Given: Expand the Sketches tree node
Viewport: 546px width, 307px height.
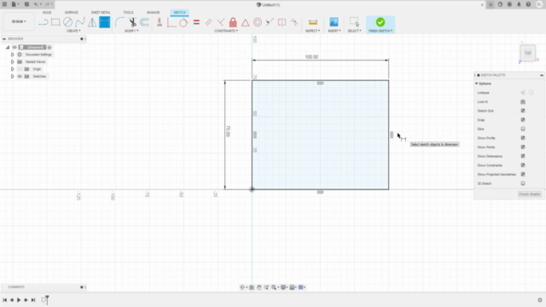Looking at the screenshot, I should [x=13, y=76].
